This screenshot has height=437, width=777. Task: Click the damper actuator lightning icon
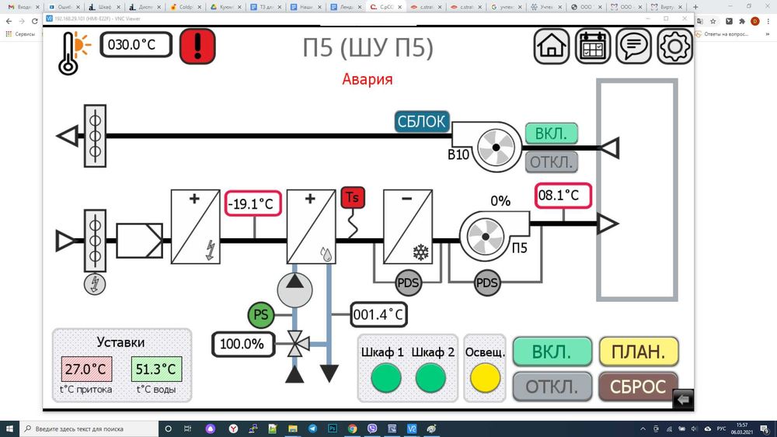(x=95, y=284)
